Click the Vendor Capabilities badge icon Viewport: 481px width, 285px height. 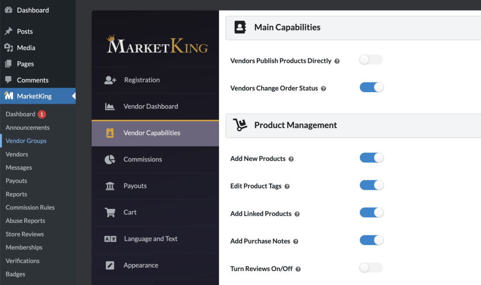click(x=110, y=133)
